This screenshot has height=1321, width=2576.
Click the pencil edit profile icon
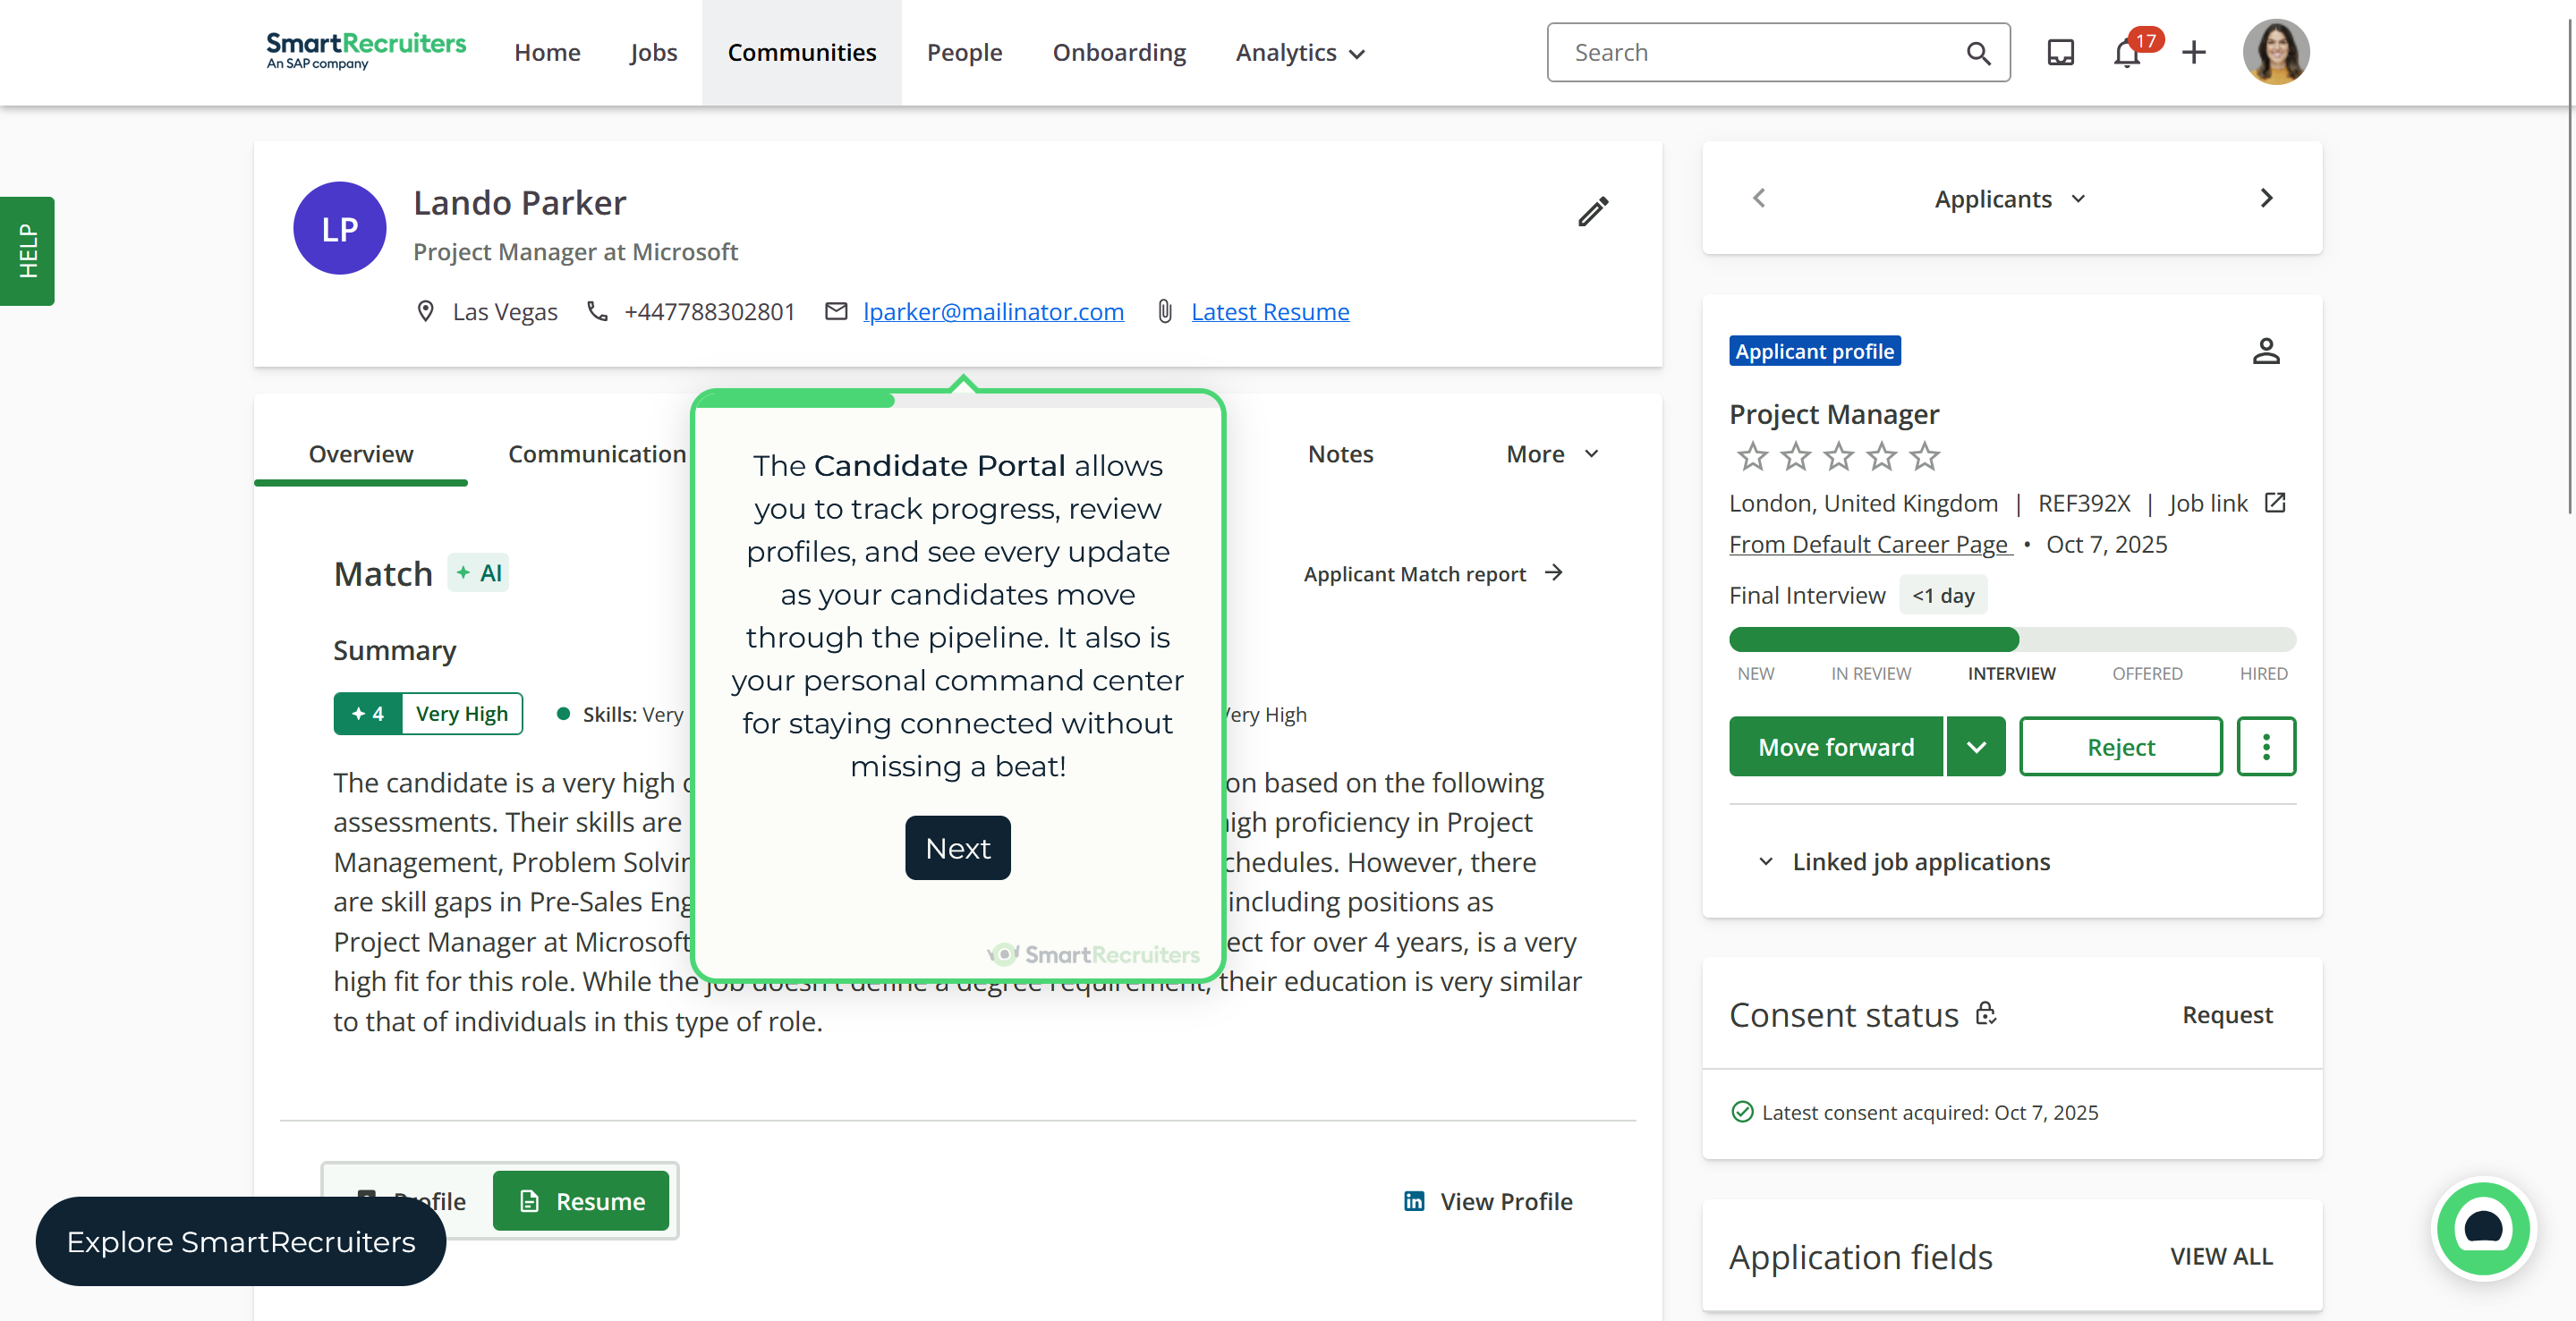point(1593,211)
